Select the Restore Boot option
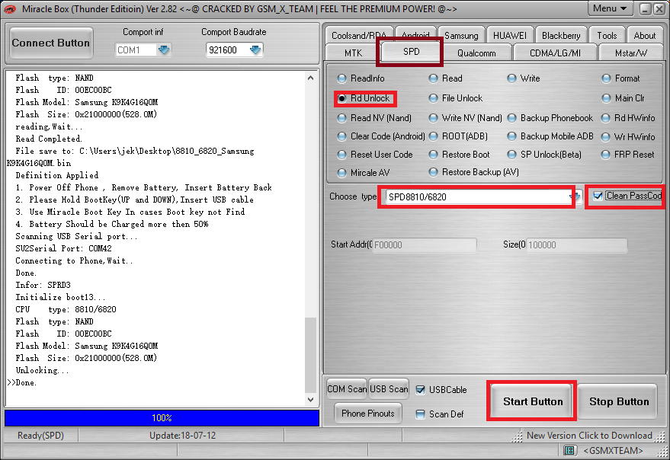This screenshot has width=670, height=460. 460,155
